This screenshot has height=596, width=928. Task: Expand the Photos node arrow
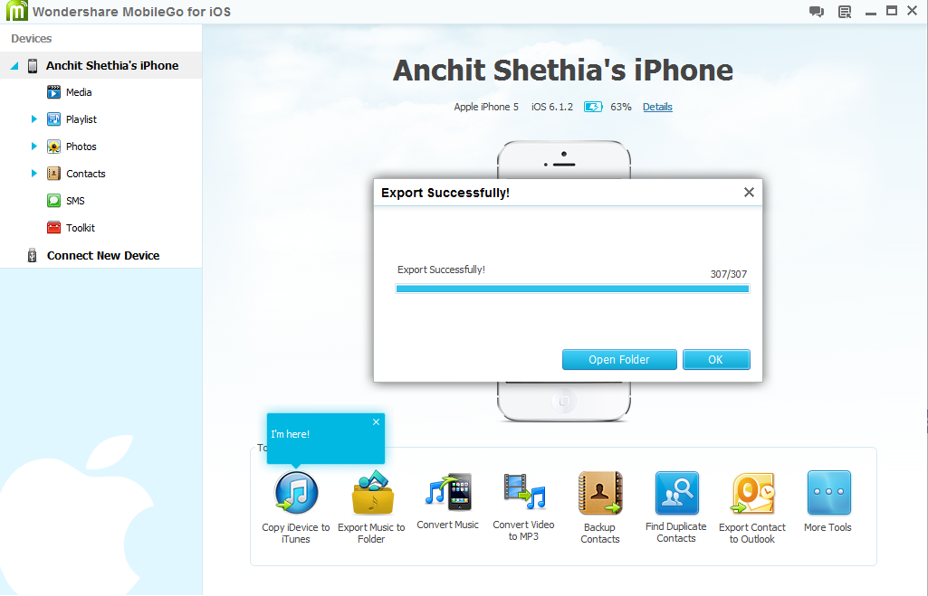pyautogui.click(x=33, y=147)
